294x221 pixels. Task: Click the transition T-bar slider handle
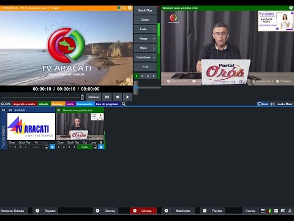(136, 88)
